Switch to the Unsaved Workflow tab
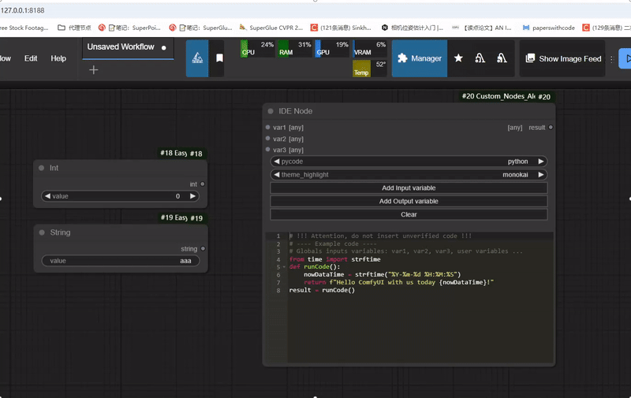The image size is (631, 398). click(121, 47)
